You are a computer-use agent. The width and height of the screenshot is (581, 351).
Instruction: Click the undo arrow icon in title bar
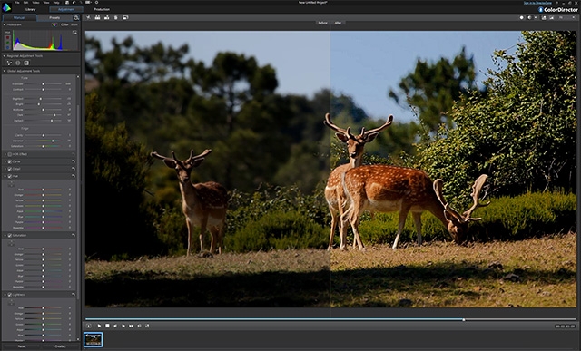tap(74, 2)
